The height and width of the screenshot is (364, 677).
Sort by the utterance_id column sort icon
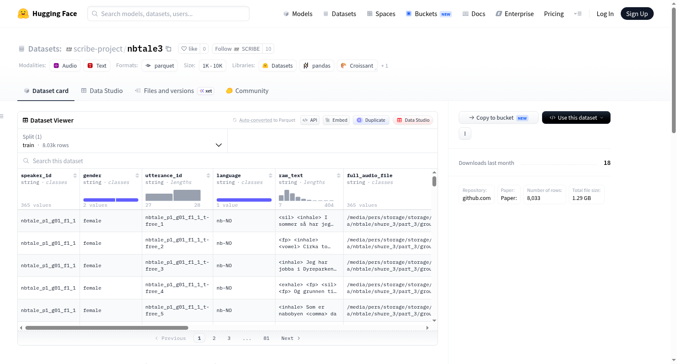click(x=208, y=175)
